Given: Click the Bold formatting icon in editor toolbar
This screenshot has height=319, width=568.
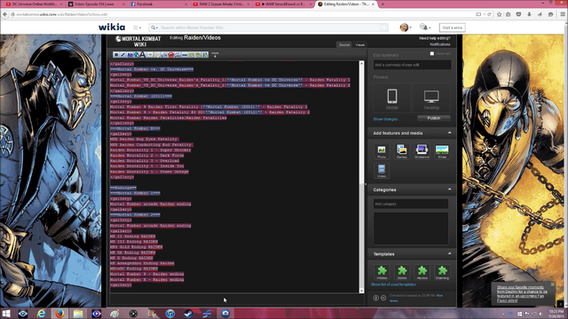Looking at the screenshot, I should (116, 55).
